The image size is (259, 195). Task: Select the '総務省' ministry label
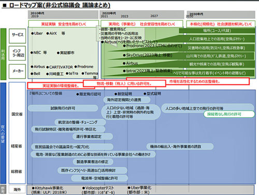(17, 172)
